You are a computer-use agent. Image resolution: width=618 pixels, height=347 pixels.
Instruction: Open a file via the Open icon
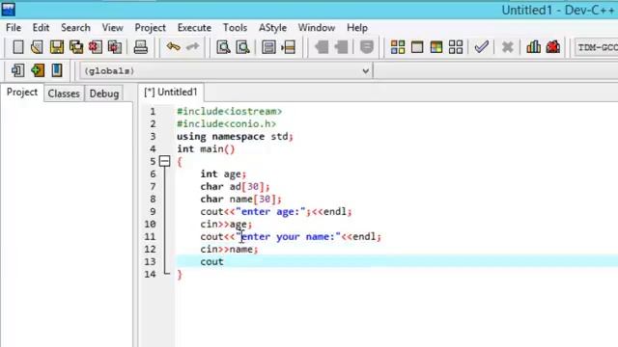37,47
